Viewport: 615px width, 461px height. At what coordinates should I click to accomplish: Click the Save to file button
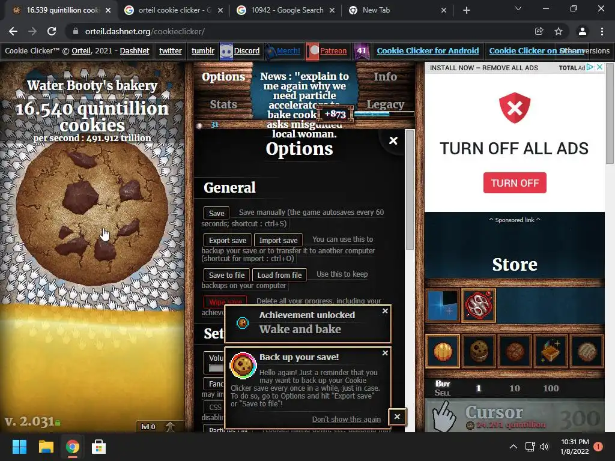(x=226, y=275)
